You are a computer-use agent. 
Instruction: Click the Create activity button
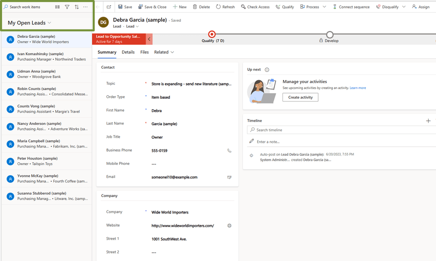[300, 97]
